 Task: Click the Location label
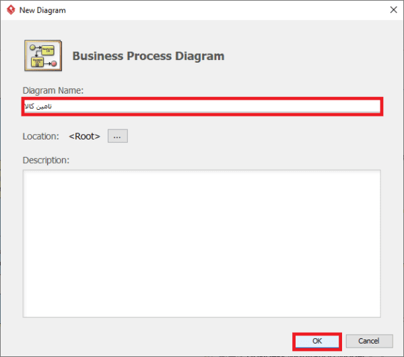pos(40,136)
